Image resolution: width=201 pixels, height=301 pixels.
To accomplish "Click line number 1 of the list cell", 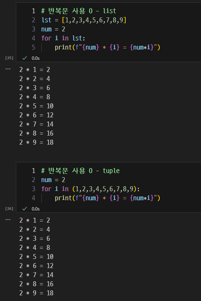I will [x=34, y=11].
